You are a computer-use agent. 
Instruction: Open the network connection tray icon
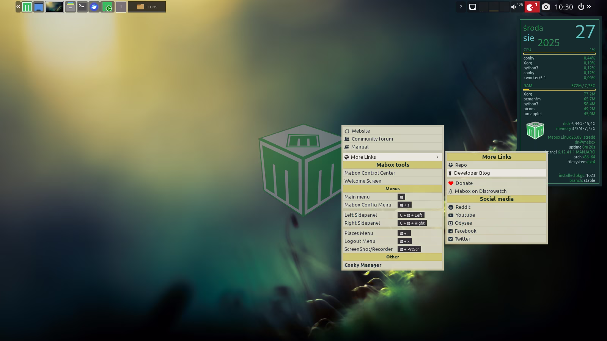coord(473,7)
